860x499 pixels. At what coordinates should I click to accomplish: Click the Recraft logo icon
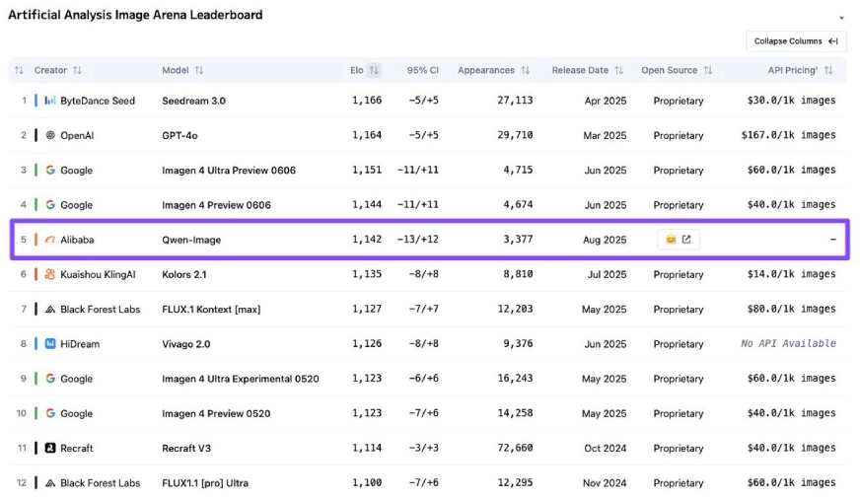(50, 448)
